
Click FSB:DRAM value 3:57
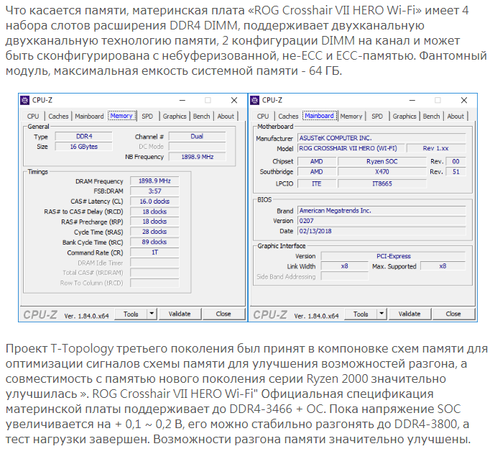click(154, 191)
